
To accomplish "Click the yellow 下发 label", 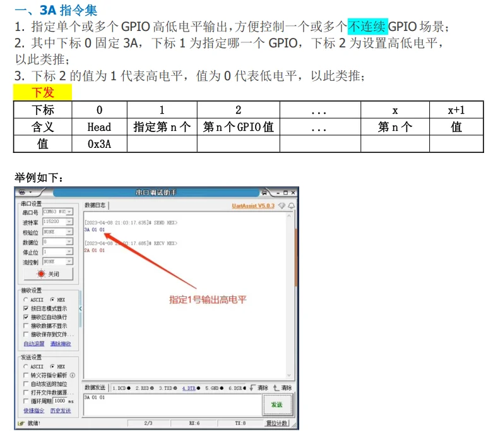I will click(x=43, y=92).
